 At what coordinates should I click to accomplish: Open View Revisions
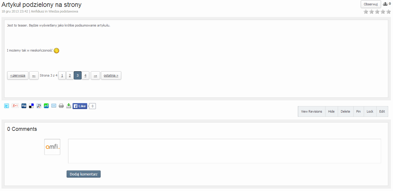[x=311, y=111]
